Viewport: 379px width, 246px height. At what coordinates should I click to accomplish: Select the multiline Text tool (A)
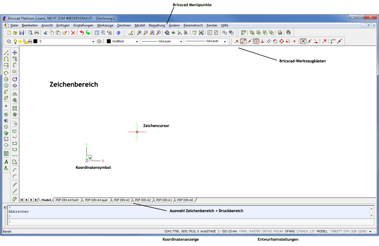(6, 162)
